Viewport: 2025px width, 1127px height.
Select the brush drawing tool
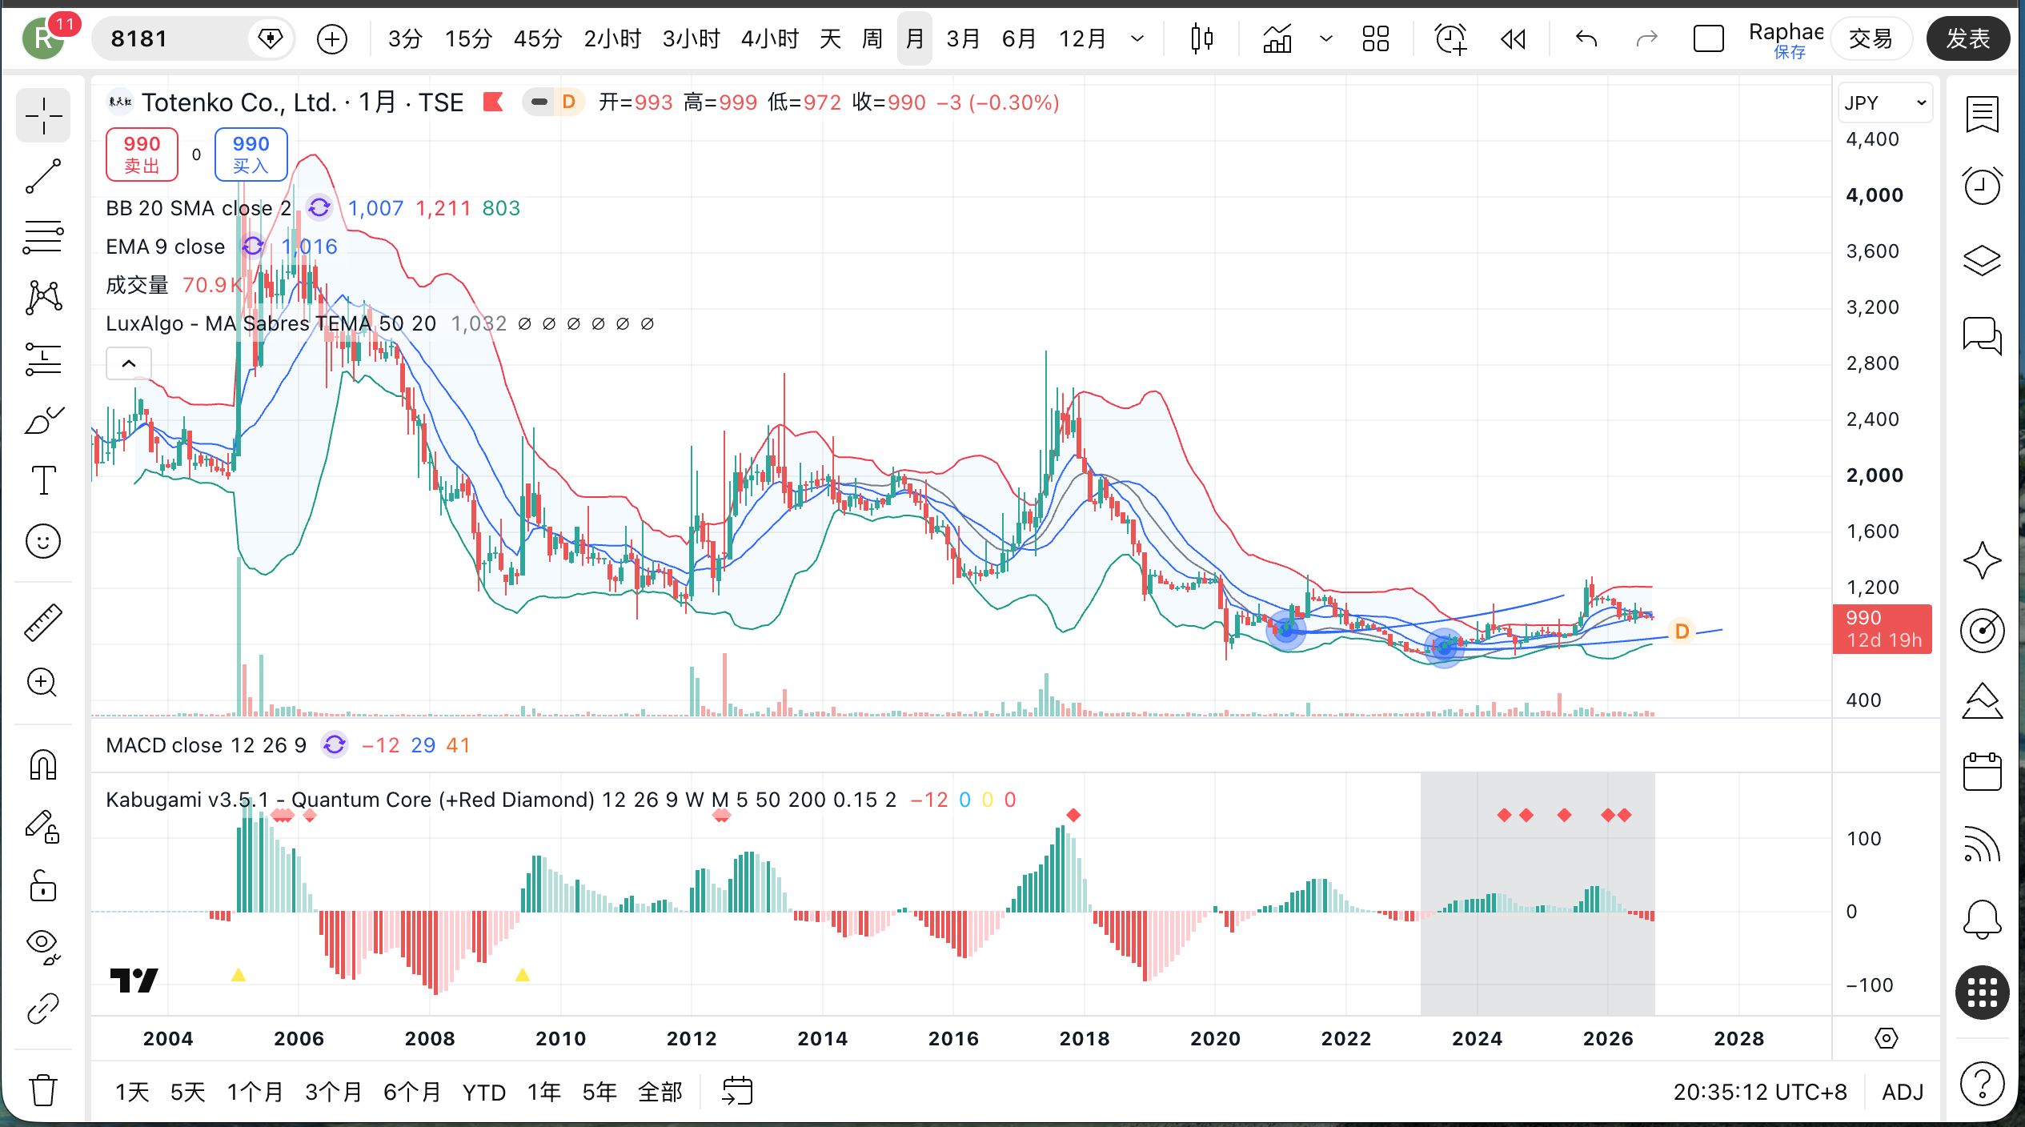click(x=43, y=419)
